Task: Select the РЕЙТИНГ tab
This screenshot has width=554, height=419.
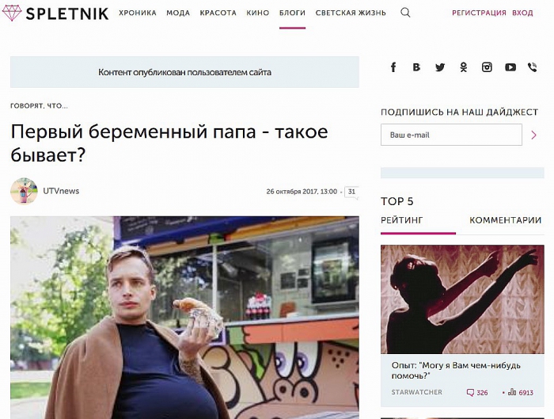Action: [402, 220]
